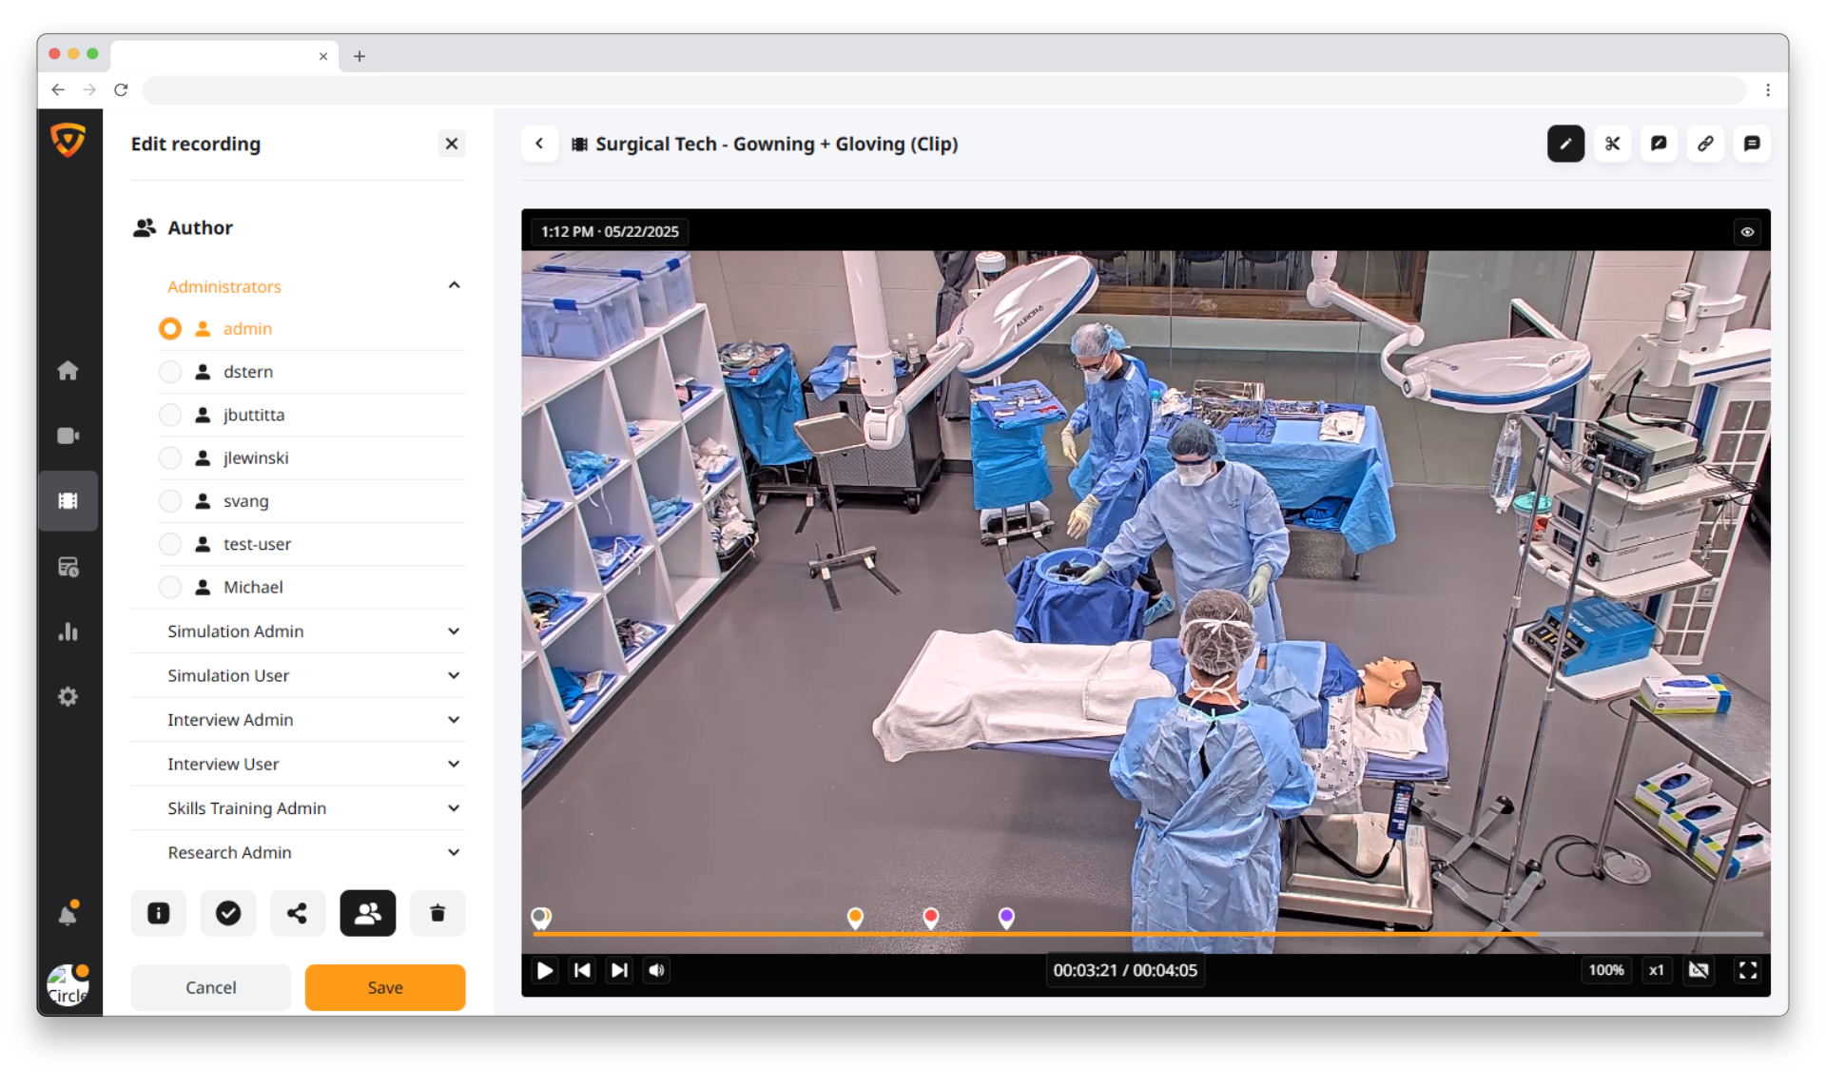The image size is (1826, 1088).
Task: Open the checkmark approval tab
Action: point(228,913)
